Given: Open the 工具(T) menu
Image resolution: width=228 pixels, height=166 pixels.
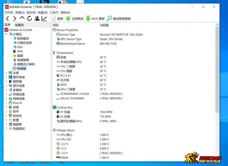Looking at the screenshot, I should tap(54, 12).
